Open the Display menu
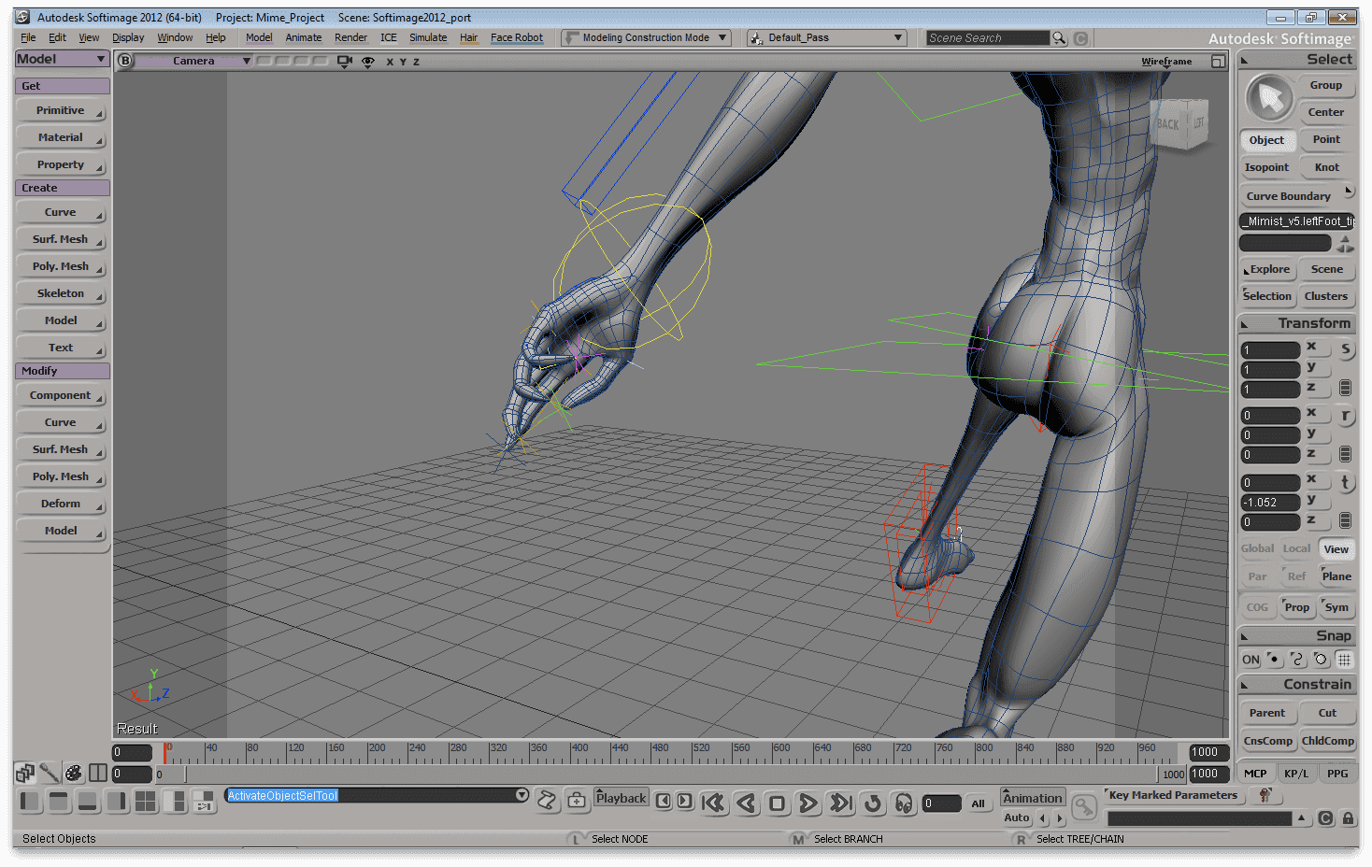The width and height of the screenshot is (1372, 867). coord(128,38)
